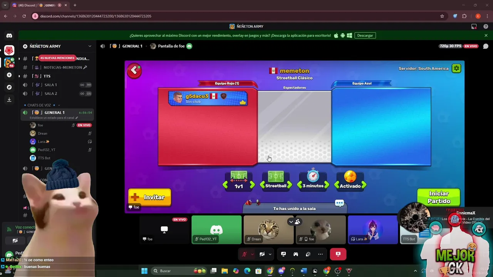493x277 pixels.
Task: Open new browser tab plus button
Action: tap(75, 5)
